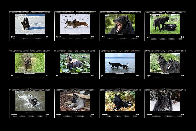Screen dimensions: 196x131
Task: Click the spiral binding hook on Juli page
Action: click(x=120, y=51)
